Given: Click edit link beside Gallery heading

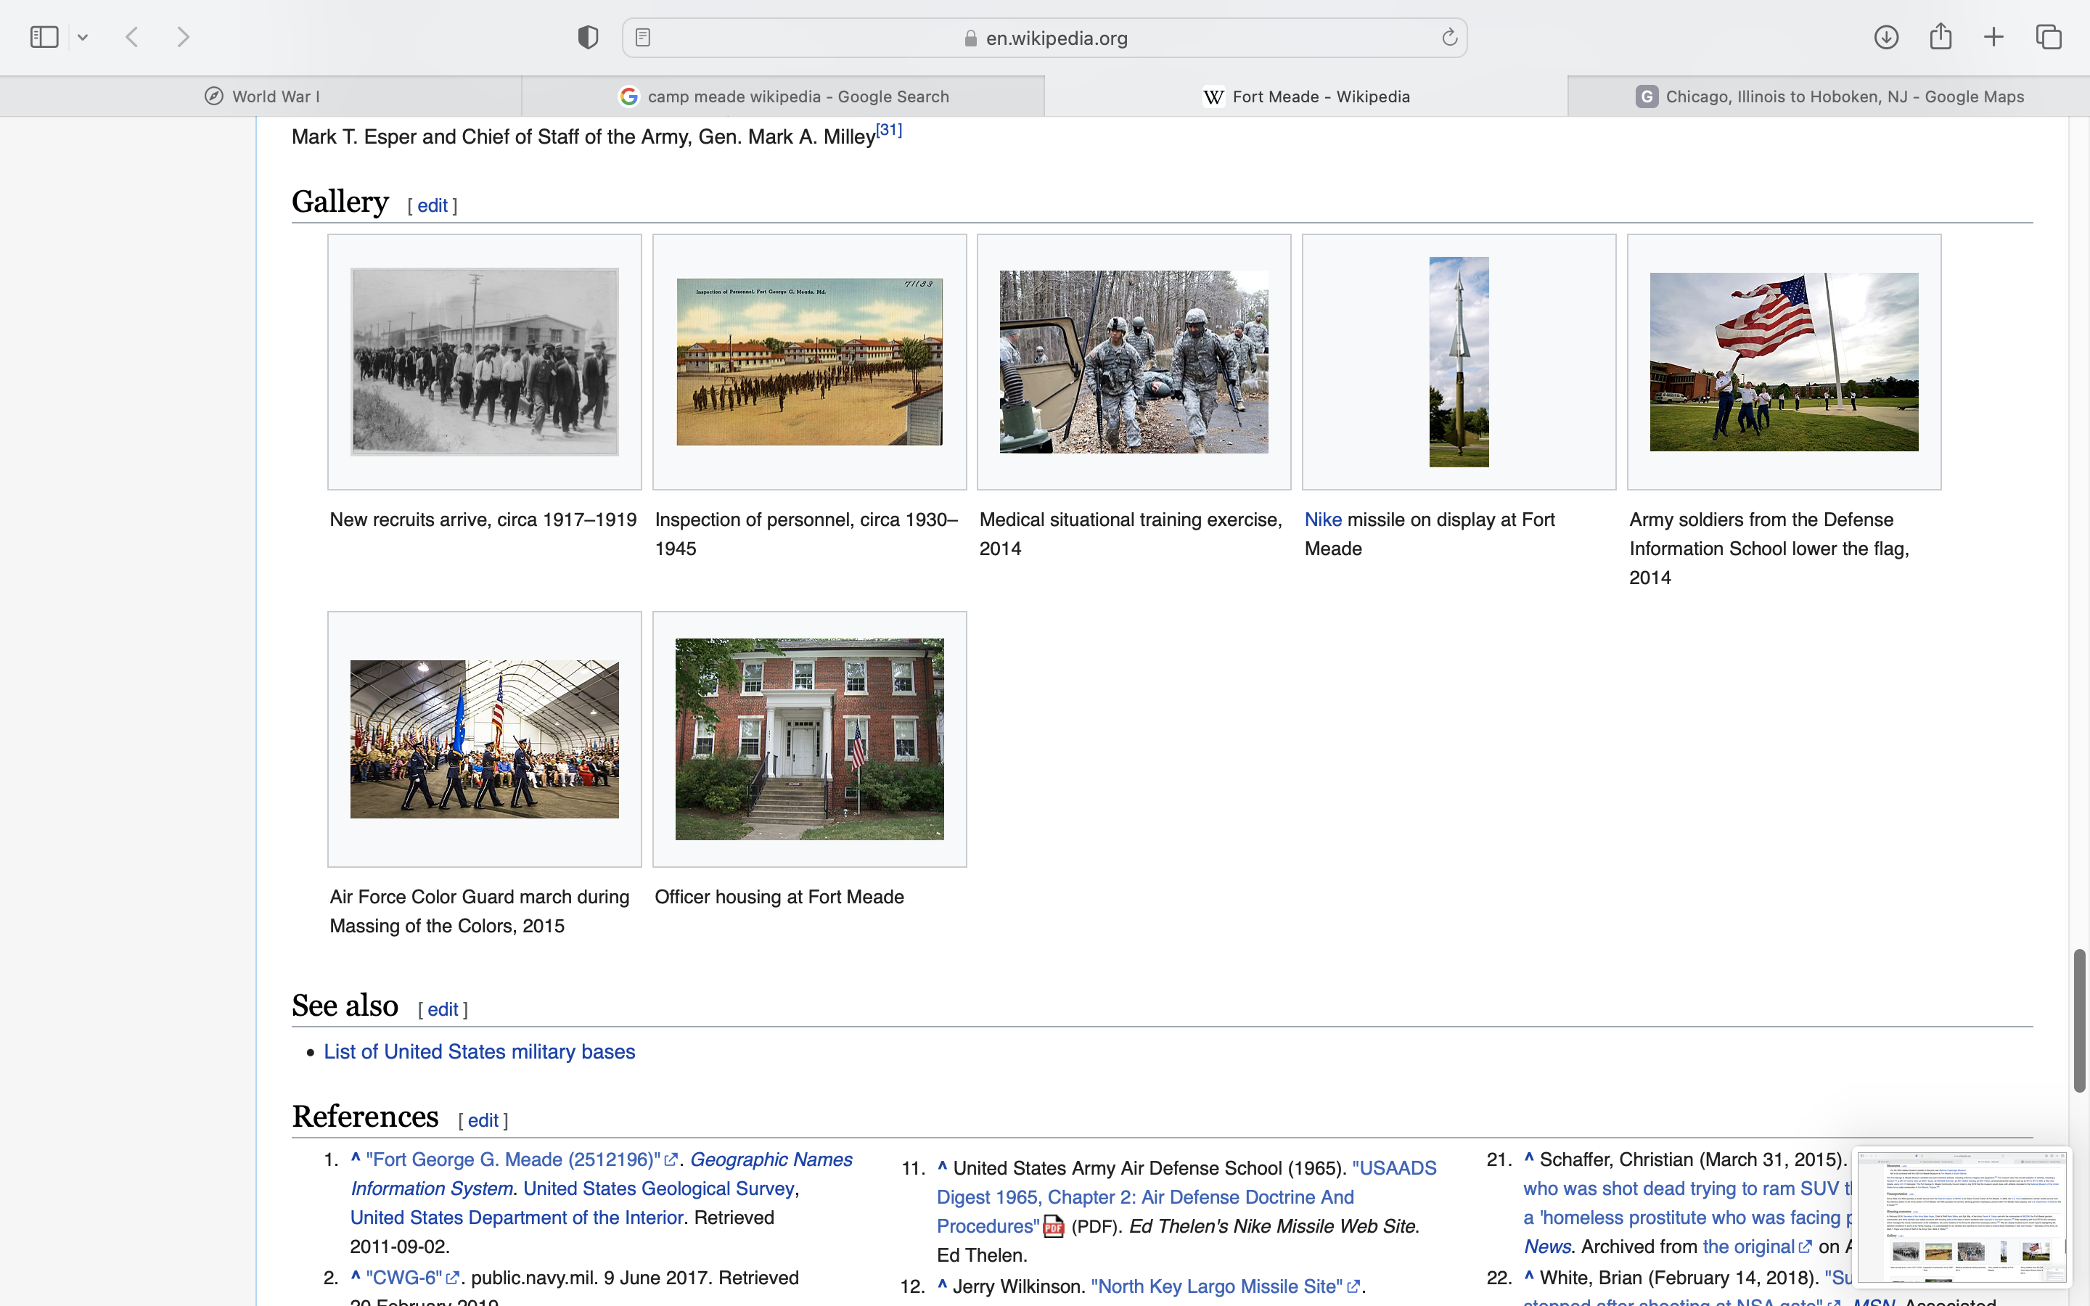Looking at the screenshot, I should pyautogui.click(x=432, y=205).
